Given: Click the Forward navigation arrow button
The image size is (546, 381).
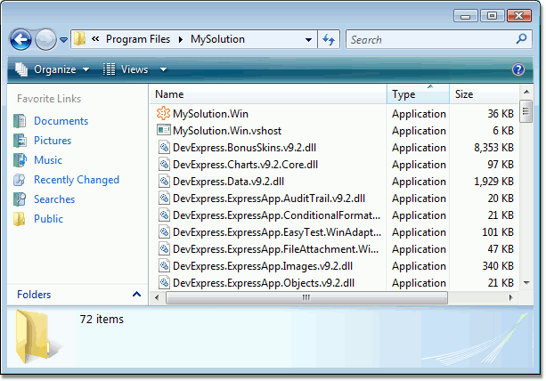Looking at the screenshot, I should click(x=45, y=40).
